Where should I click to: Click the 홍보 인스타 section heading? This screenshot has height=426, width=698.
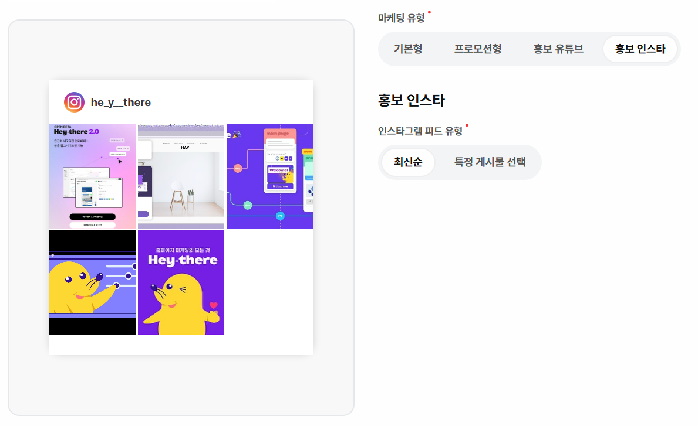412,100
